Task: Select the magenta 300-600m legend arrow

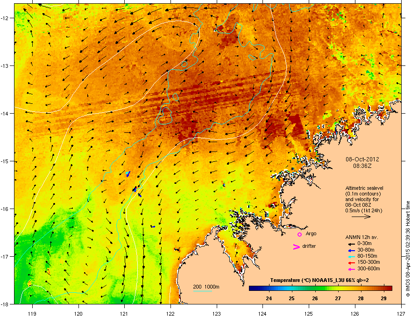Action: coord(351,269)
